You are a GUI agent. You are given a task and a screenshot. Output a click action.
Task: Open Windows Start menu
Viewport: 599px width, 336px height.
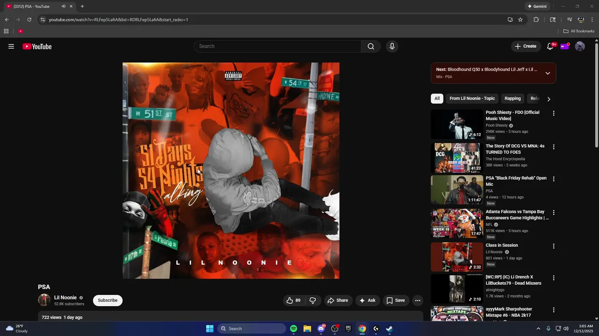tap(210, 329)
